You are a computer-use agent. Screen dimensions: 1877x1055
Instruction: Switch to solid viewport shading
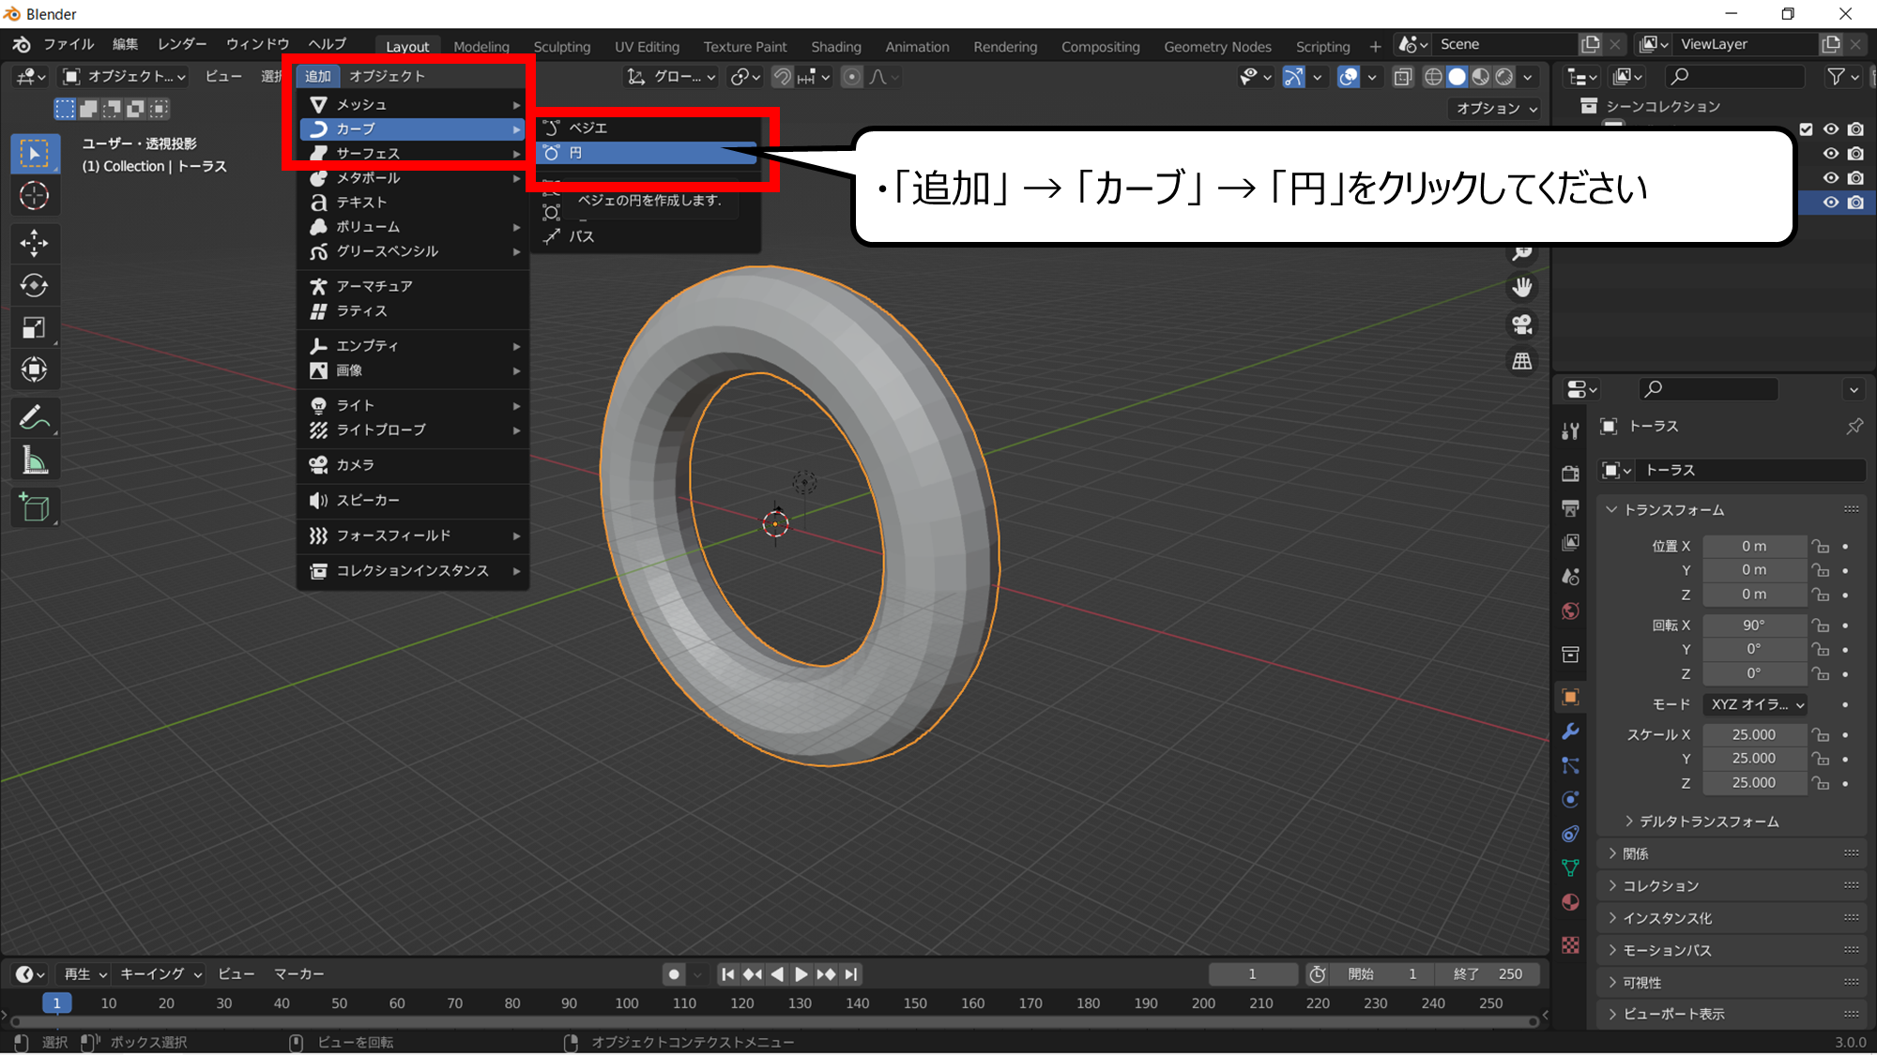[1457, 77]
